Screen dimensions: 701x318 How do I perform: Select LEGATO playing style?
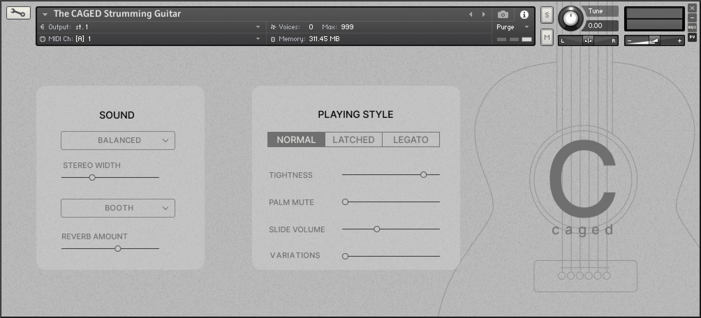pos(411,139)
